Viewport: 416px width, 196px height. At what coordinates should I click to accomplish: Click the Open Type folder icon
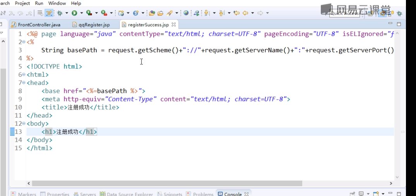tap(152, 13)
